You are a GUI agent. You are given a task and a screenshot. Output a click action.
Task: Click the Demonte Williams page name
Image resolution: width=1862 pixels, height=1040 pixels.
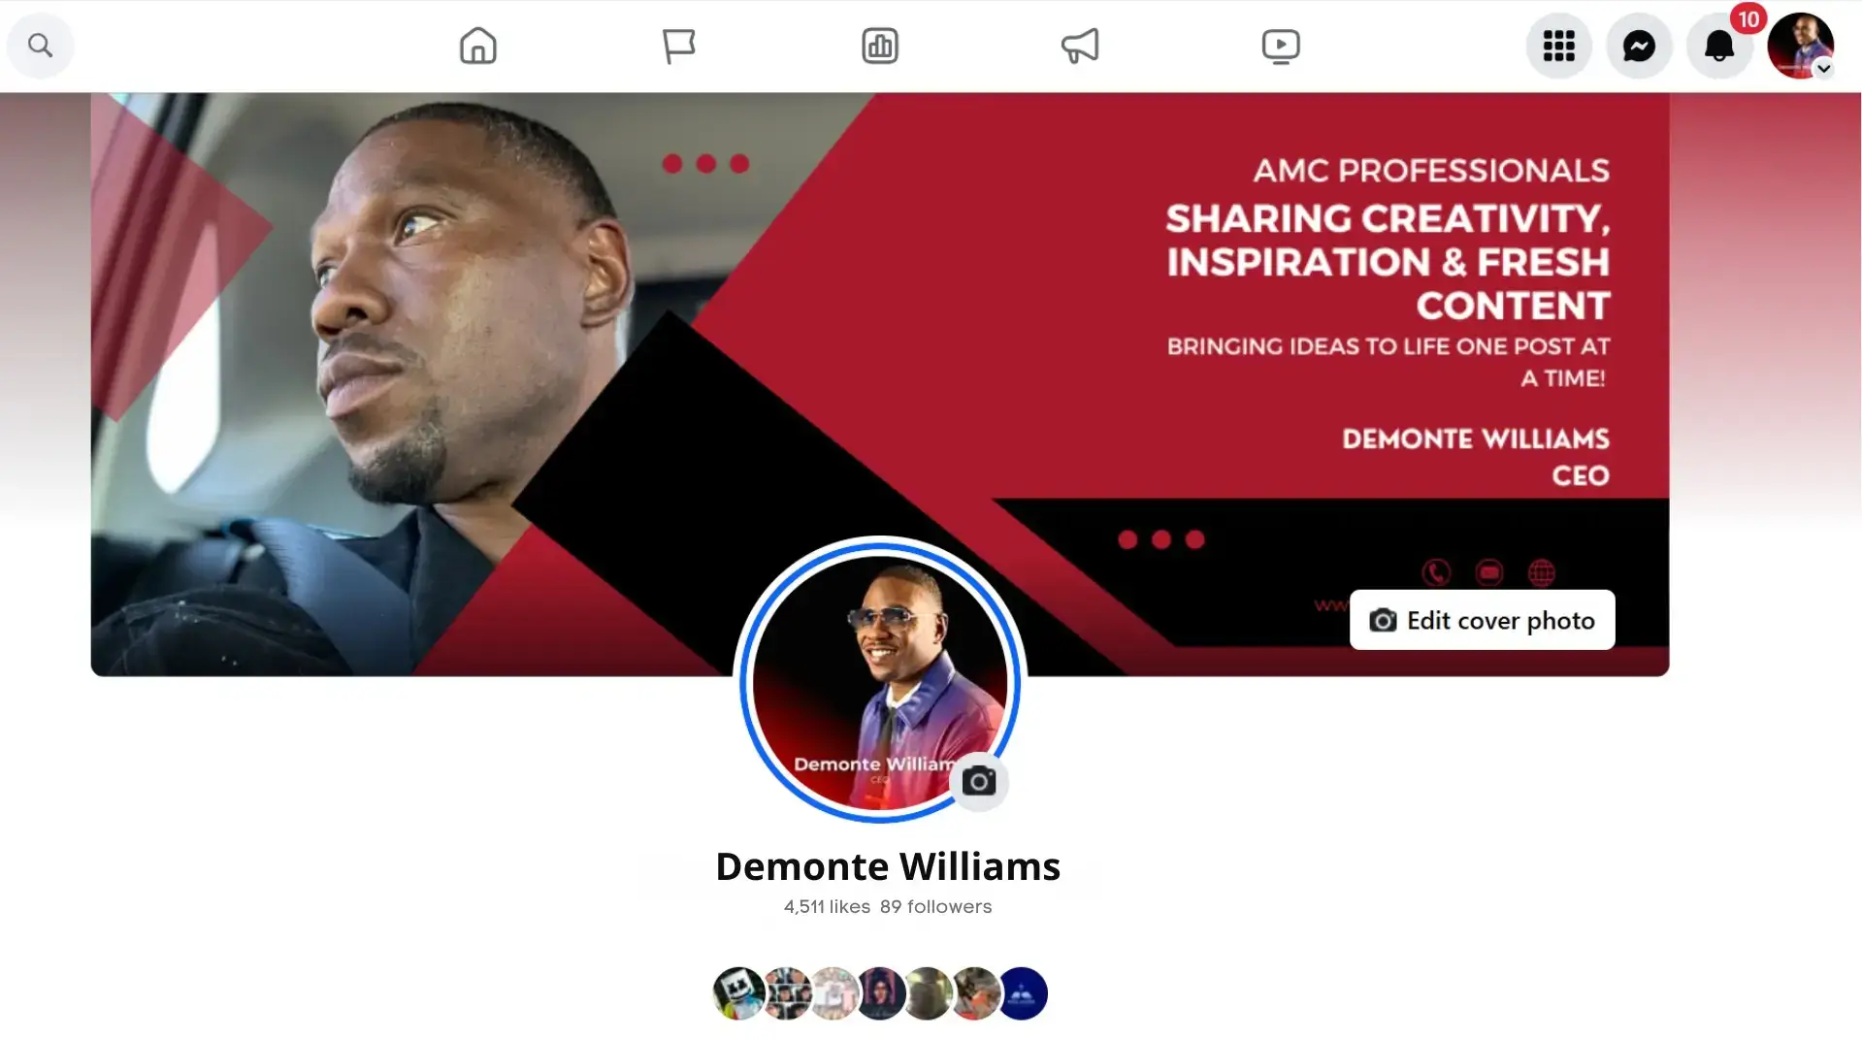pyautogui.click(x=888, y=866)
